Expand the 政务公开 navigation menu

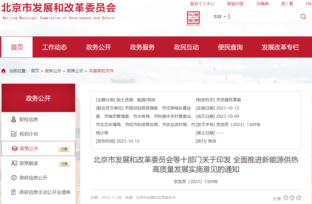[98, 47]
